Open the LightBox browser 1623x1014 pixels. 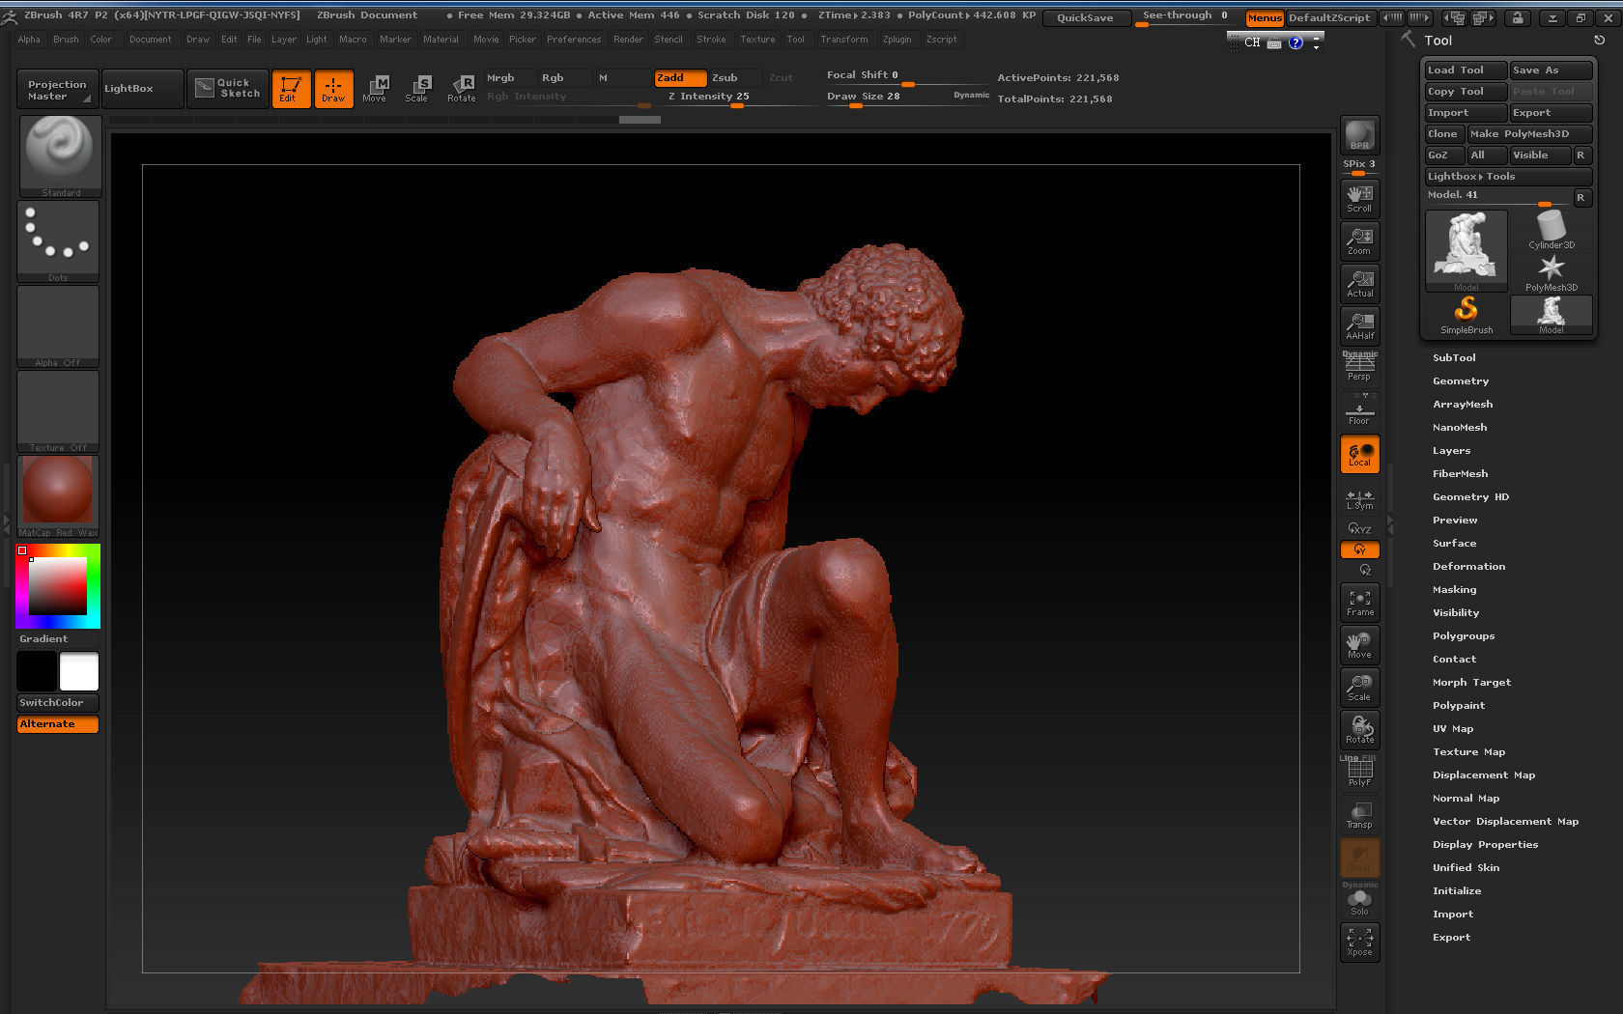tap(141, 89)
